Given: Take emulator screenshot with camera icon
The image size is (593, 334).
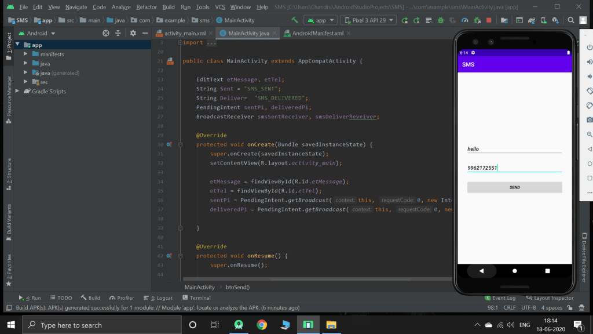Looking at the screenshot, I should [x=590, y=119].
